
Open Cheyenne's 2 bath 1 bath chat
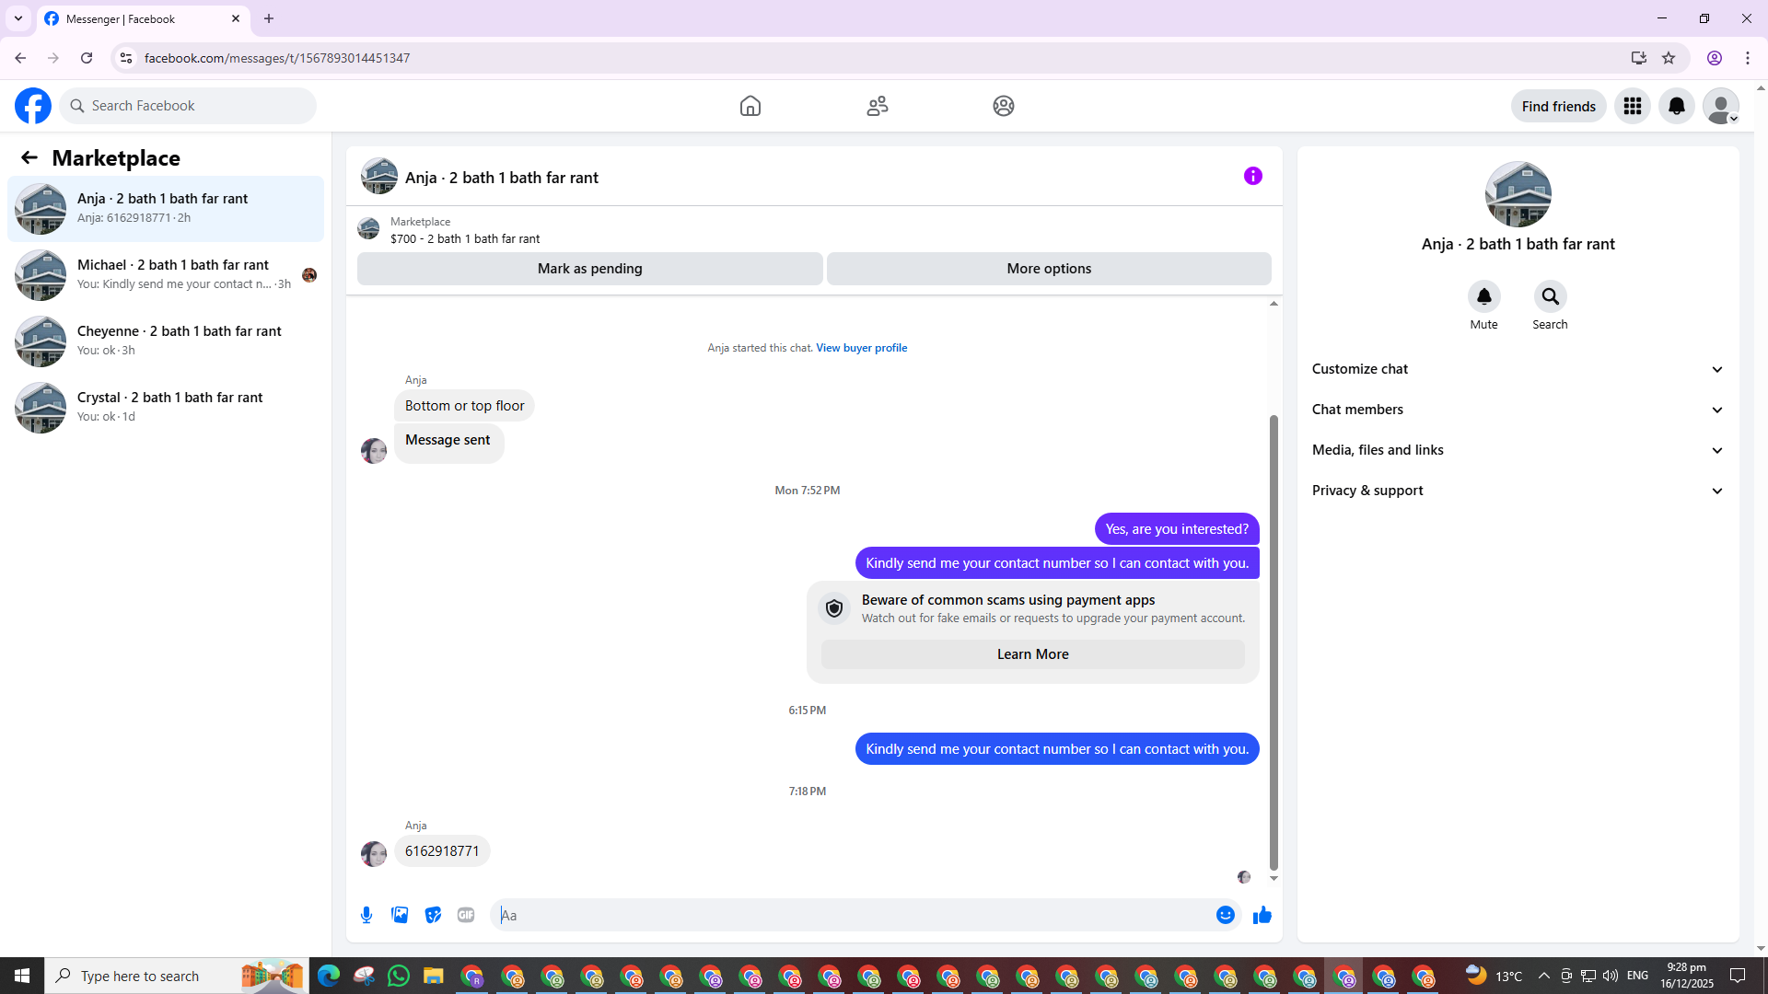[x=166, y=341]
